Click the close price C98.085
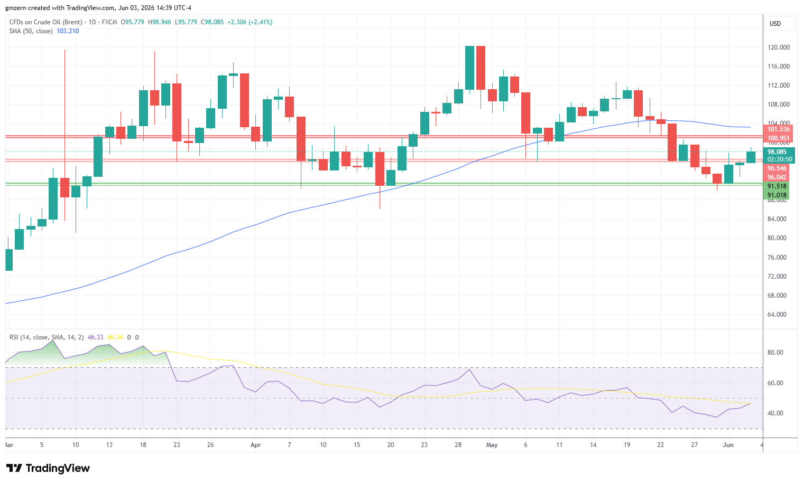 point(213,22)
